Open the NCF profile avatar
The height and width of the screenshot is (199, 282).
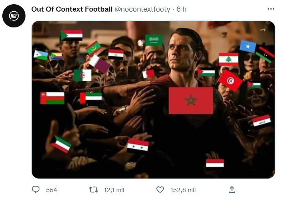point(14,16)
